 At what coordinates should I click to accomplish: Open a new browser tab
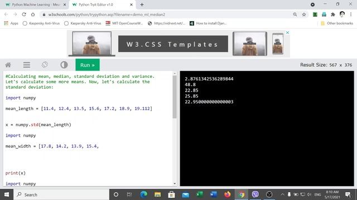[x=142, y=5]
